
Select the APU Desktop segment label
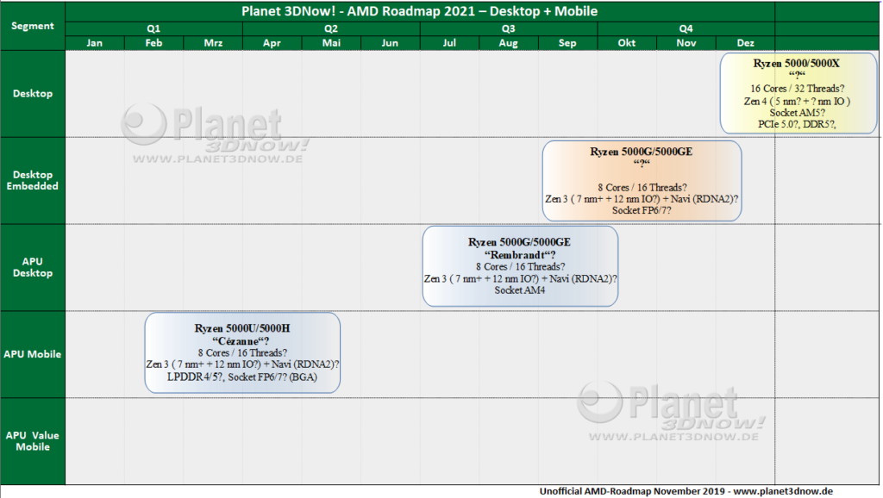(x=33, y=267)
